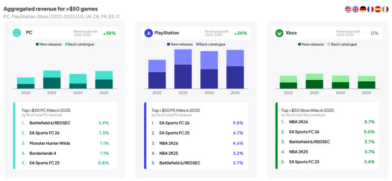Viewport: 392px width, 181px height.
Task: Click the Xbox 0% revenue growth value
Action: coord(374,33)
